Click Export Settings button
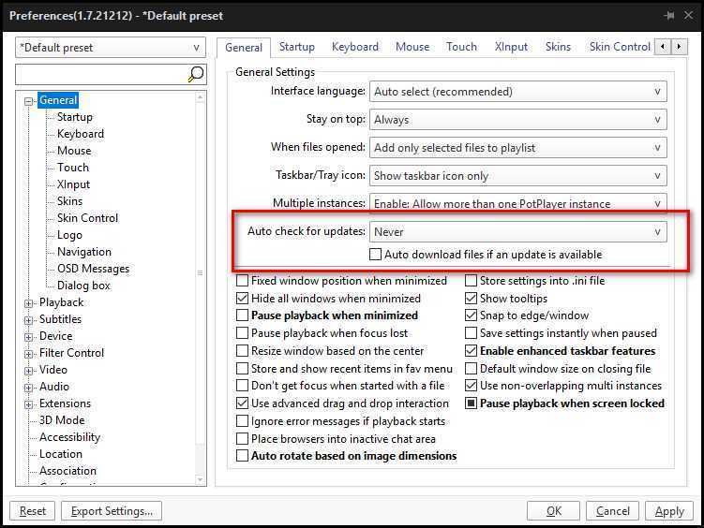 pyautogui.click(x=112, y=511)
